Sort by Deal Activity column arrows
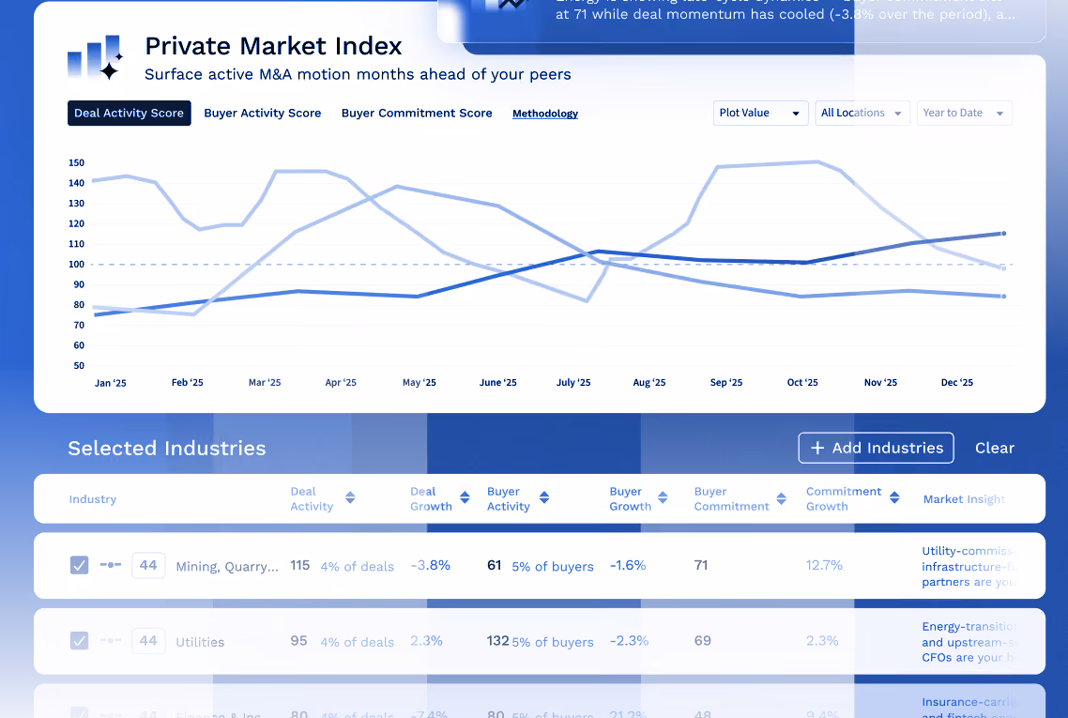The width and height of the screenshot is (1068, 718). (350, 498)
